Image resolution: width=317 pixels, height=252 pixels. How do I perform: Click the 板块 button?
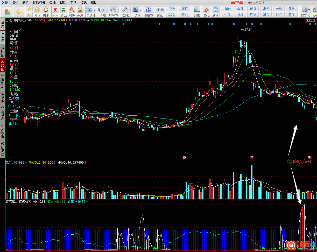pyautogui.click(x=241, y=15)
